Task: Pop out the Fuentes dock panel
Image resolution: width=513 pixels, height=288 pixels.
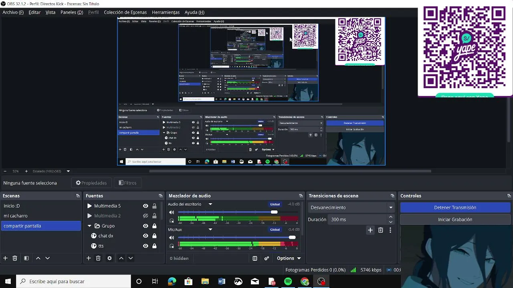Action: coord(161,196)
